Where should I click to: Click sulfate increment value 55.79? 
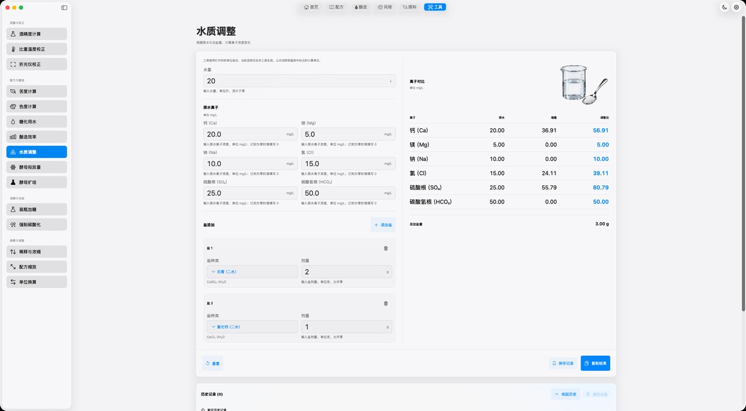coord(549,188)
